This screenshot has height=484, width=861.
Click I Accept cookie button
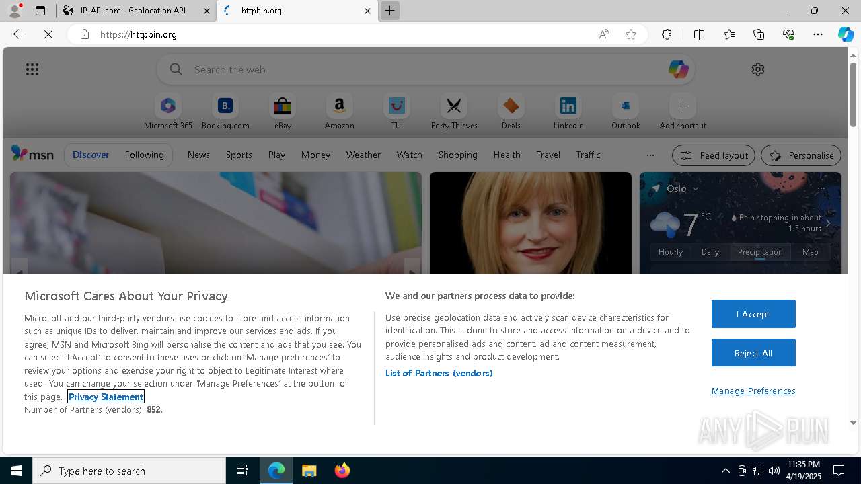coord(753,314)
